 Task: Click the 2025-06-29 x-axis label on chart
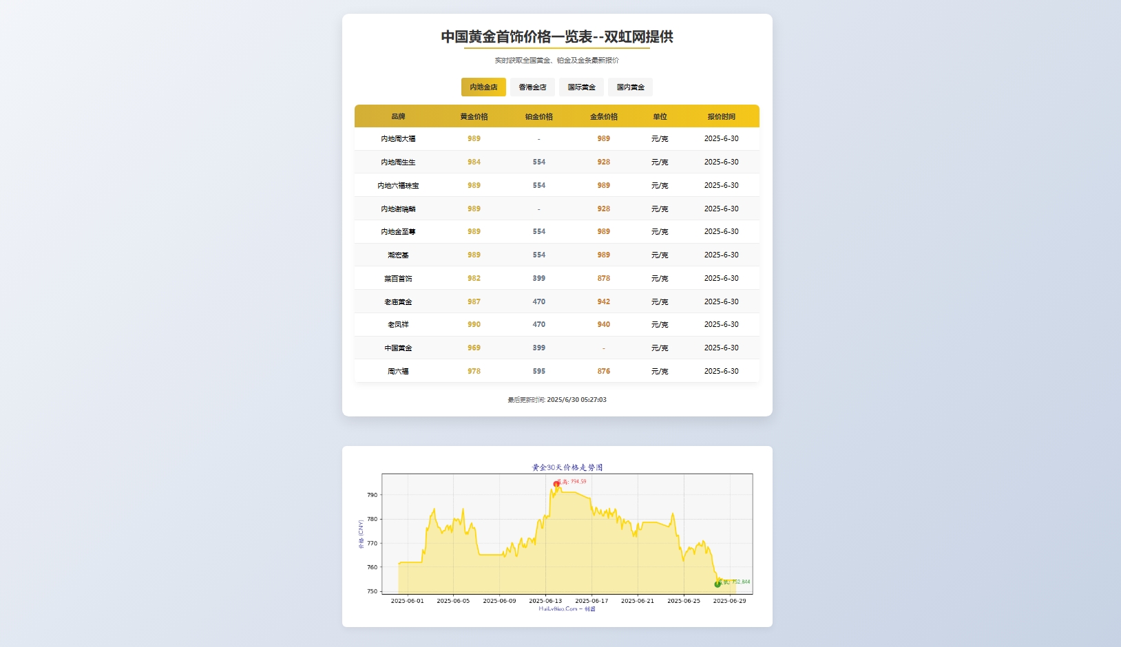pyautogui.click(x=729, y=601)
